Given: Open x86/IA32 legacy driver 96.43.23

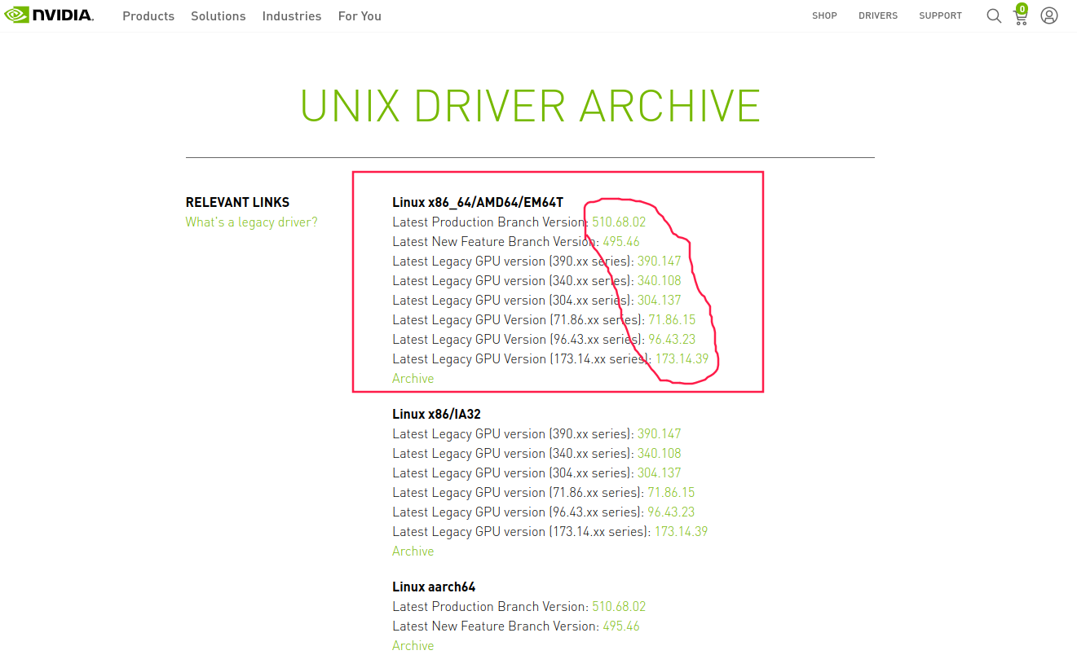Looking at the screenshot, I should [671, 512].
